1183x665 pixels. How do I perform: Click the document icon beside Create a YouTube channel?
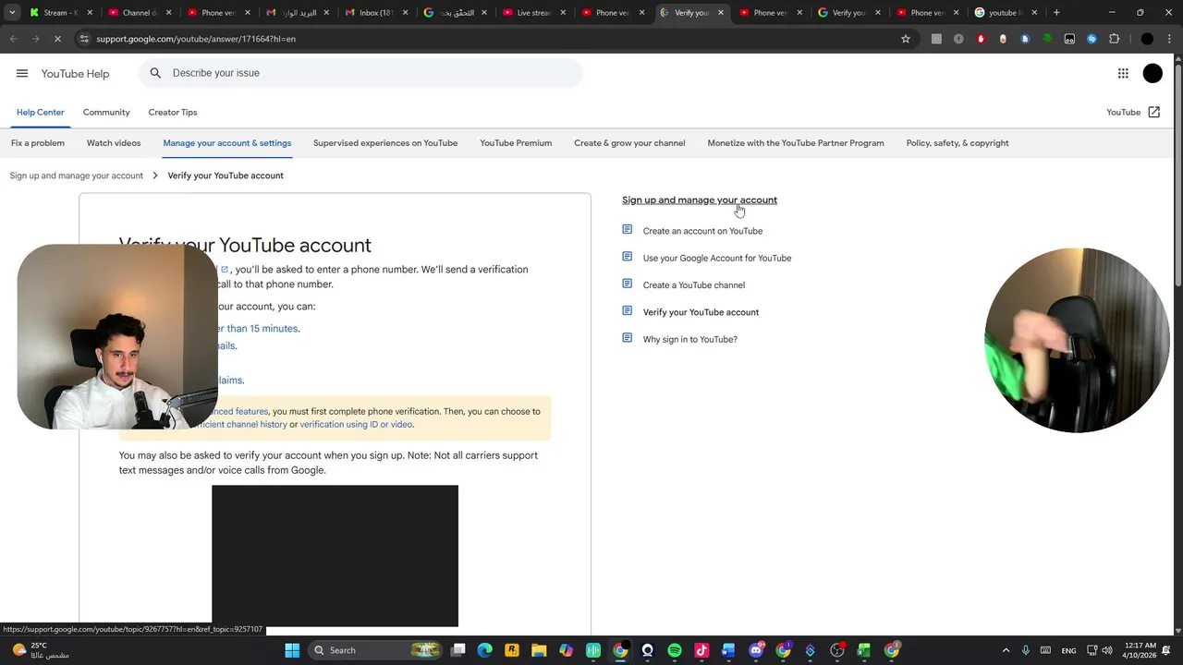tap(628, 284)
